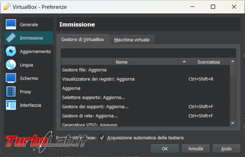Confirm with the OK button
245x157 pixels.
coord(165,149)
